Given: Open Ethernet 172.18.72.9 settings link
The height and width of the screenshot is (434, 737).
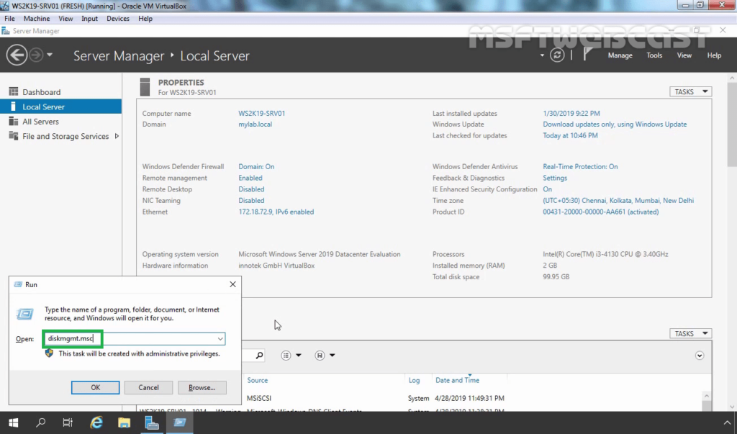Looking at the screenshot, I should [x=276, y=212].
